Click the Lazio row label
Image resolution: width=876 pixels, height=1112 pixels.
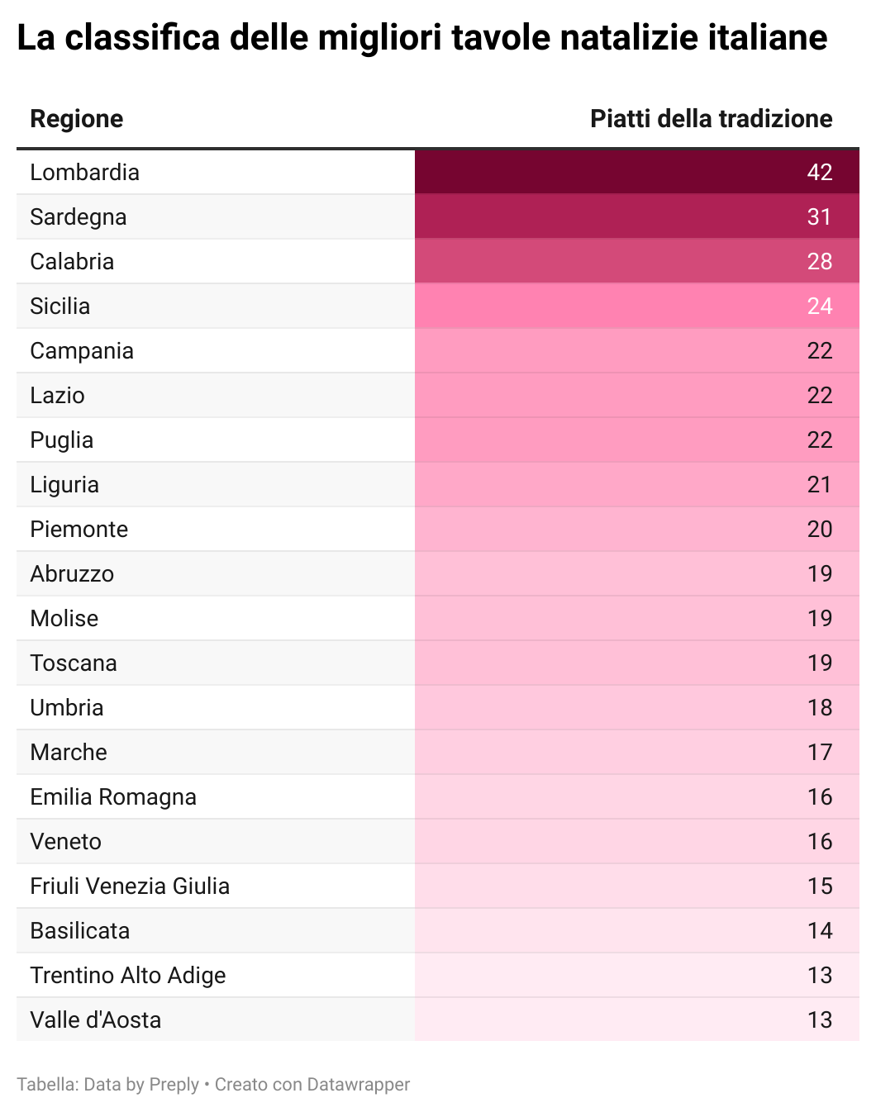point(57,395)
